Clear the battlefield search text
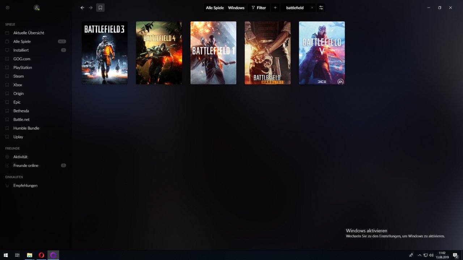Screen dimensions: 463x260 click(312, 8)
